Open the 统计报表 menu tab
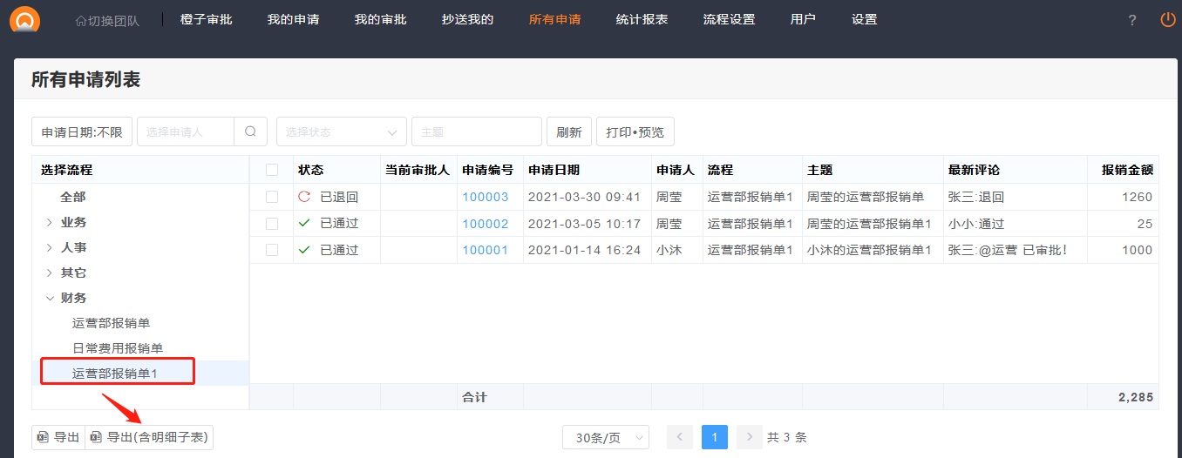This screenshot has width=1182, height=458. [642, 19]
